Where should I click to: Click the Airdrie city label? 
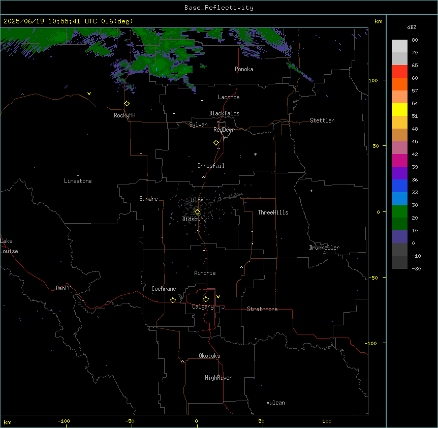[205, 273]
